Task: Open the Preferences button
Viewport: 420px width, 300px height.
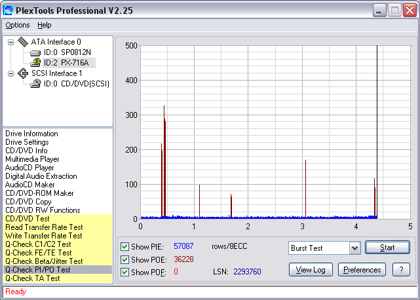Action: click(362, 269)
